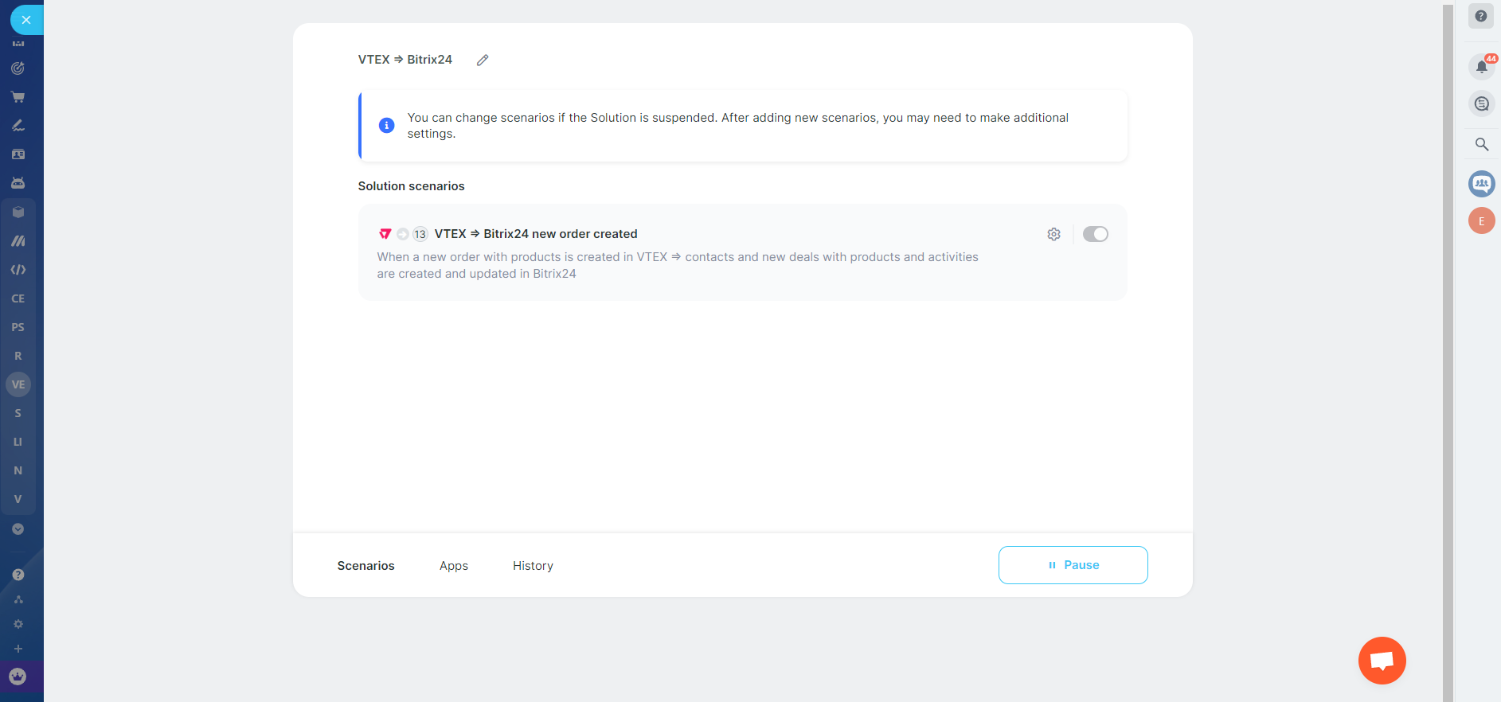Open the orange live chat bubble
This screenshot has height=702, width=1501.
coord(1382,660)
